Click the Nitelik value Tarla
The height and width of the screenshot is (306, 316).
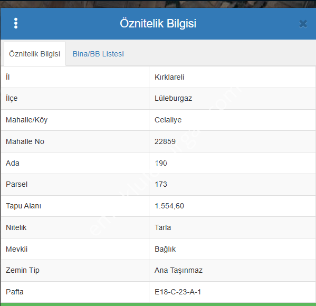click(162, 227)
